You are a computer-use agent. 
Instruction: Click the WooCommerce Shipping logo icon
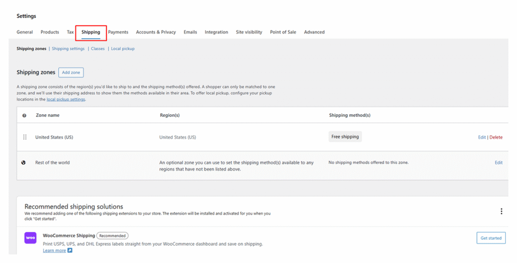(30, 238)
